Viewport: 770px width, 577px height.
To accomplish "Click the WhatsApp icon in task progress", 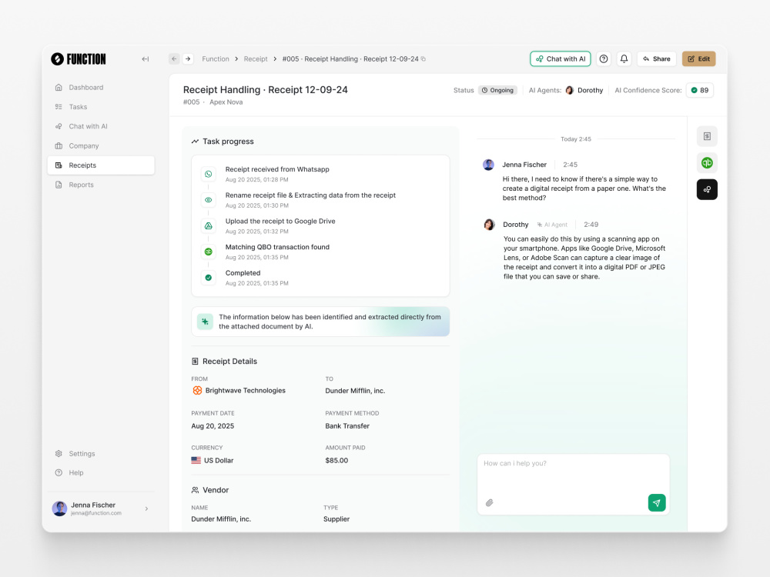I will [x=208, y=174].
